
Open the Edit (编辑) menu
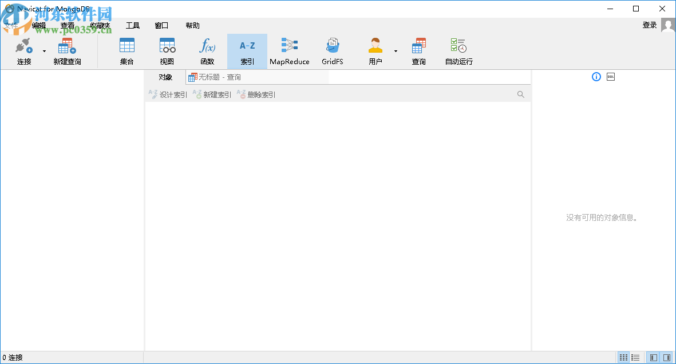[x=39, y=25]
